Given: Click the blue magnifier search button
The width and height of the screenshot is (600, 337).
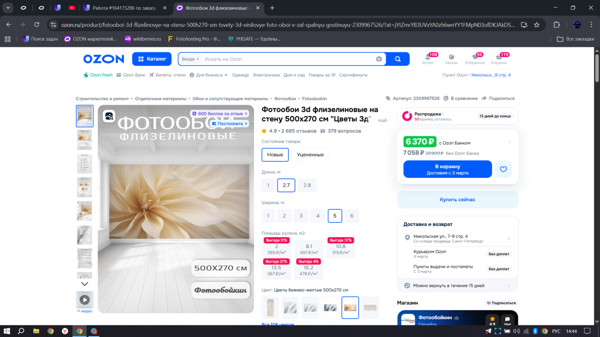Looking at the screenshot, I should (x=398, y=59).
